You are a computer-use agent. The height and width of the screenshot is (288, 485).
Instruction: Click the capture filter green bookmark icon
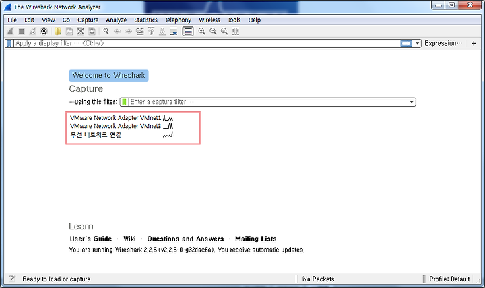click(124, 102)
